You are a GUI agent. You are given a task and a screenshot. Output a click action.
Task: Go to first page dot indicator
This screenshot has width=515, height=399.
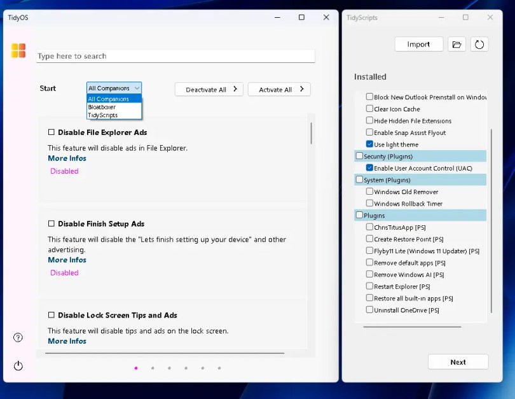click(136, 368)
